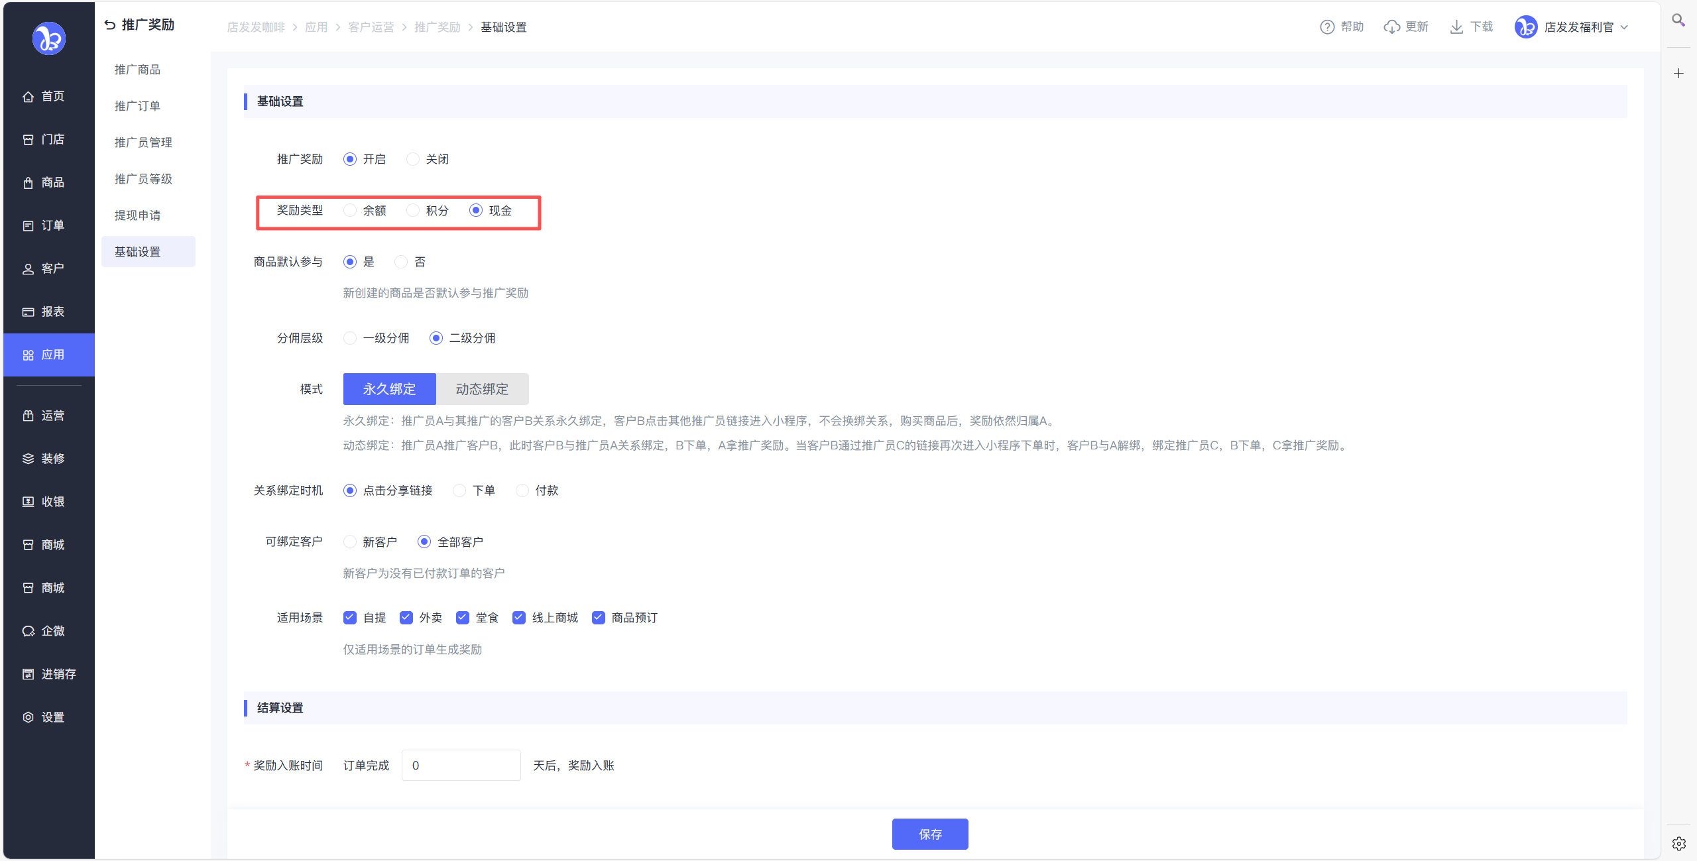Open the help icon in the top bar
The image size is (1697, 861).
[1326, 27]
